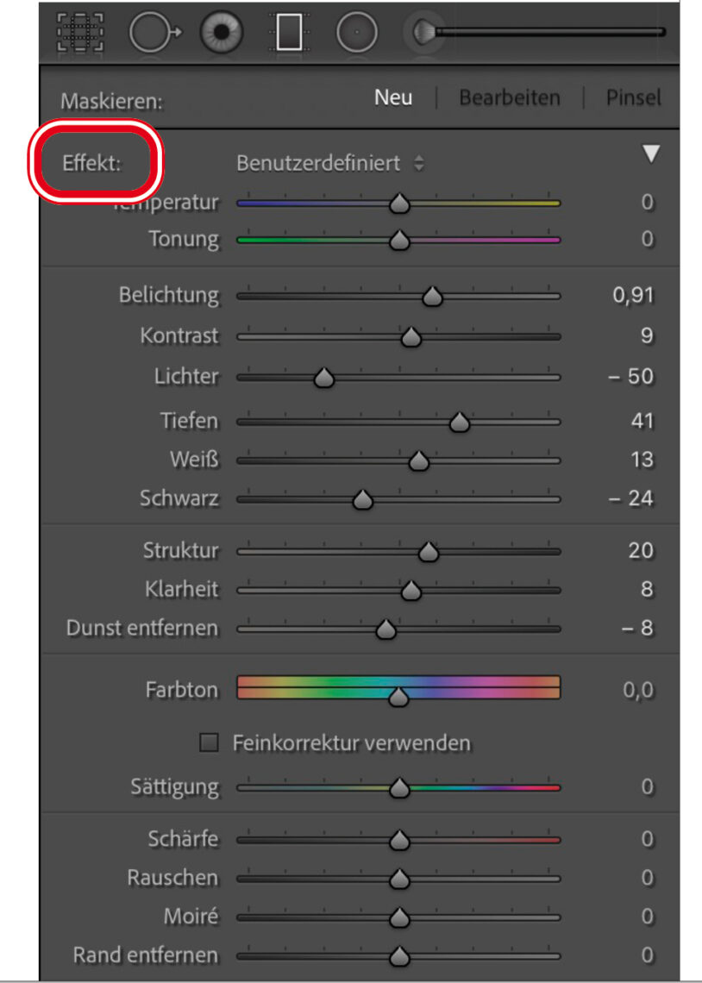The height and width of the screenshot is (983, 702).
Task: Enable the Feinkorrektur verwenden checkbox
Action: tap(209, 742)
